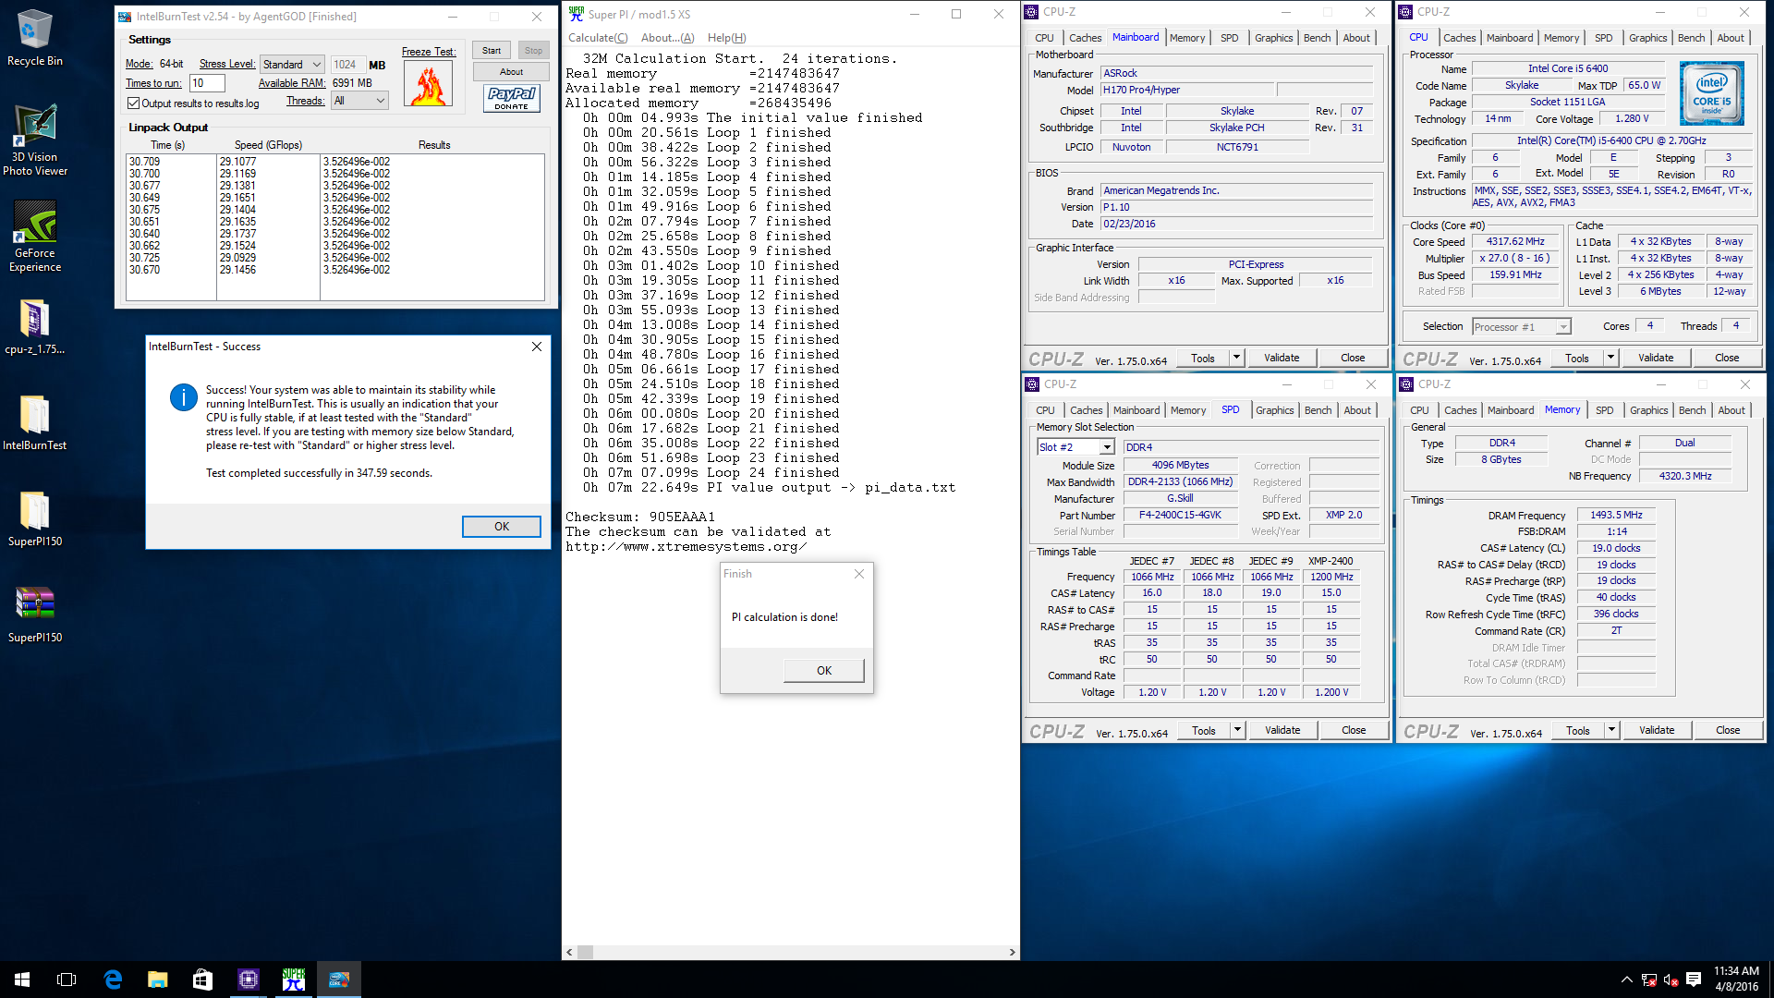Screen dimensions: 1774x998
Task: Click the PayPal Donate icon in IntelBurnTest
Action: [511, 98]
